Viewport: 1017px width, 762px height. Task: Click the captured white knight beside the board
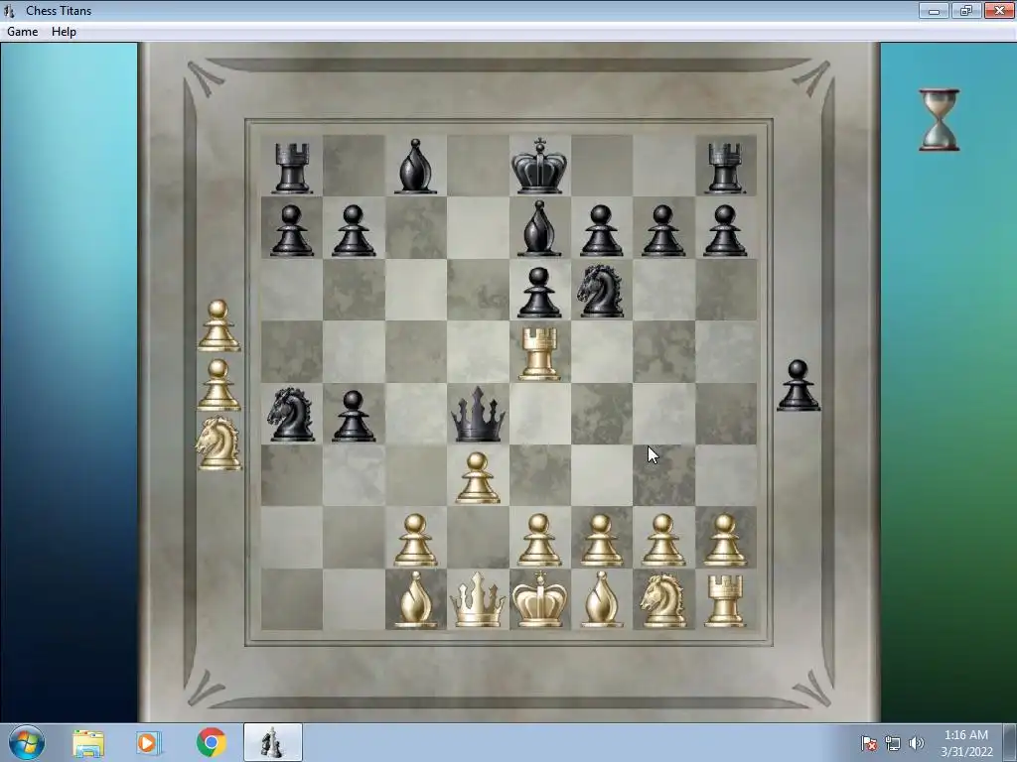point(218,444)
